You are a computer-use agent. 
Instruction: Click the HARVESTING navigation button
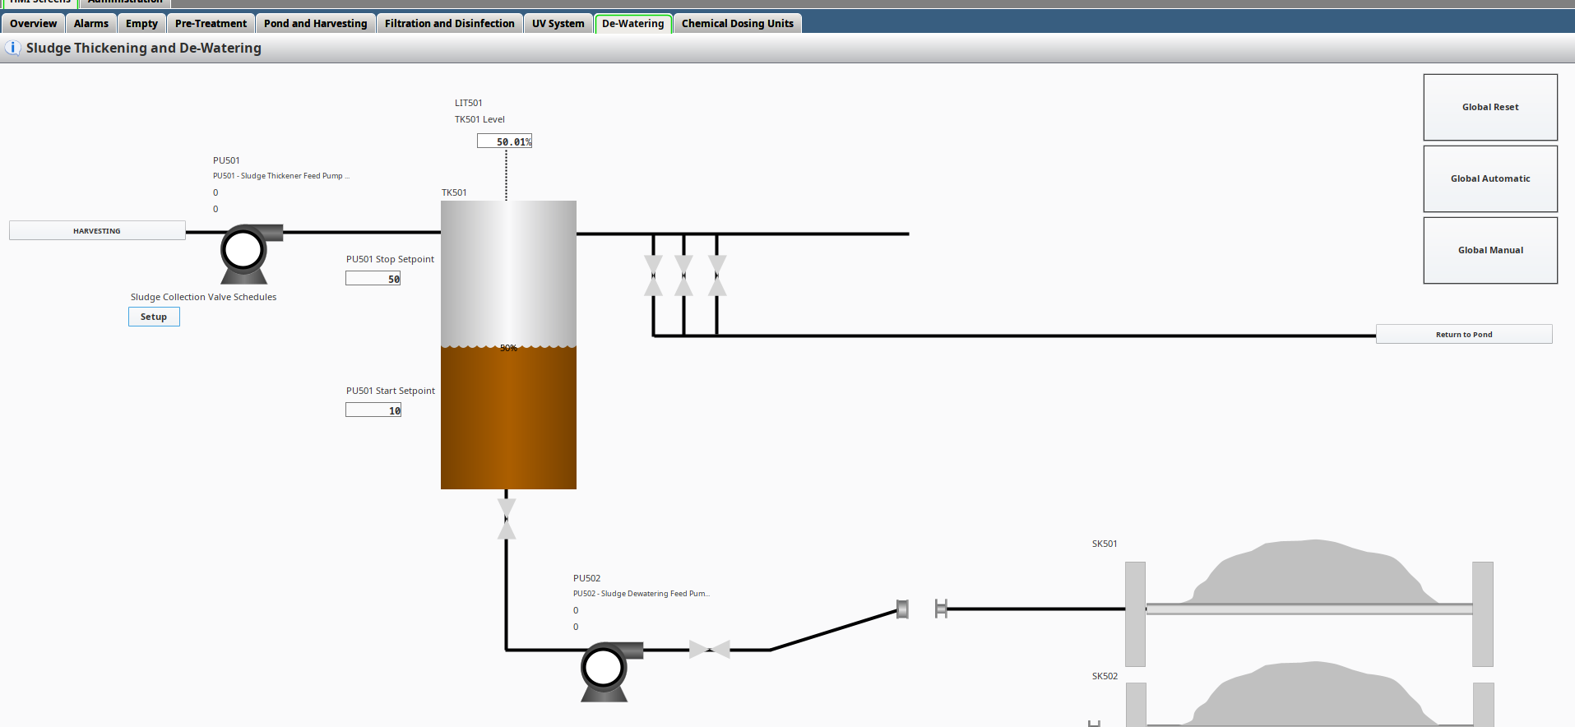[x=97, y=230]
